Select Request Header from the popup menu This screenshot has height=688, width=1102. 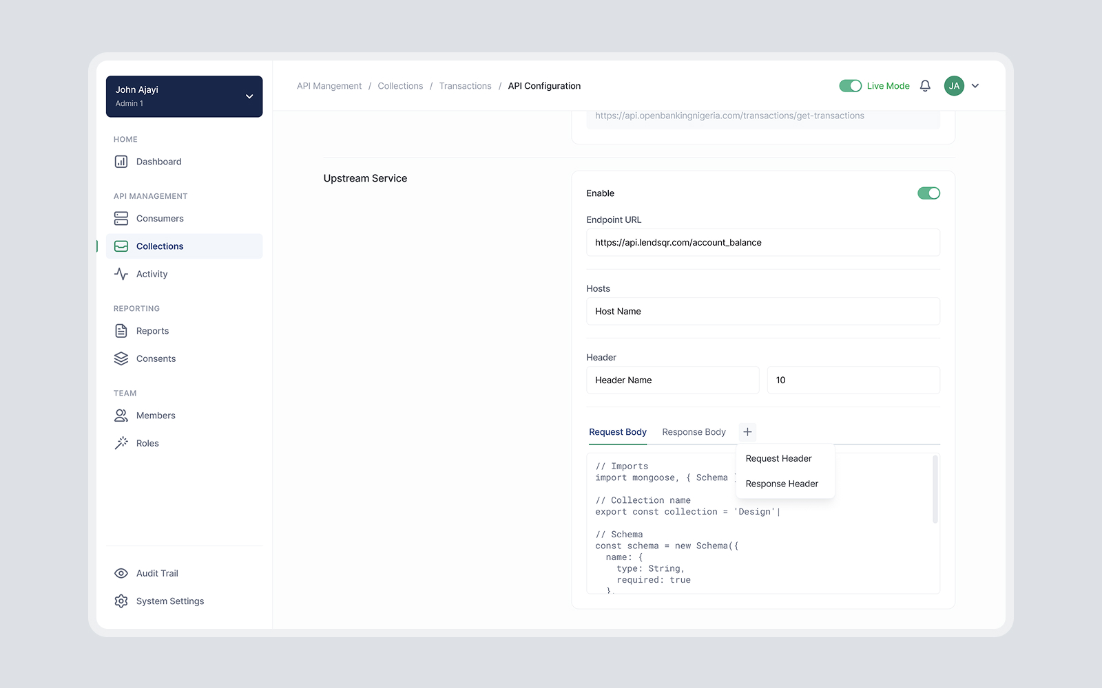tap(778, 458)
